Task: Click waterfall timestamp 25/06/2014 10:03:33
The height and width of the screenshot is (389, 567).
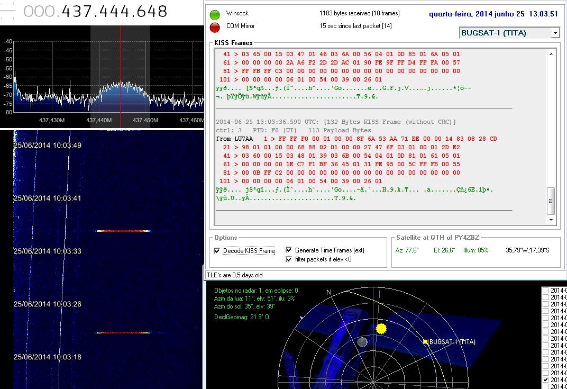Action: tap(48, 251)
